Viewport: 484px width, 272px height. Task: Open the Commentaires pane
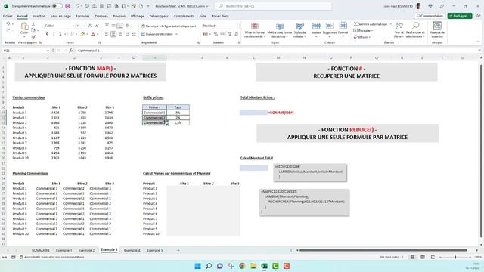[x=430, y=16]
